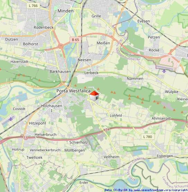This screenshot has width=188, height=192.
Task: Select the Häverstädt place label
Action: [x=19, y=62]
